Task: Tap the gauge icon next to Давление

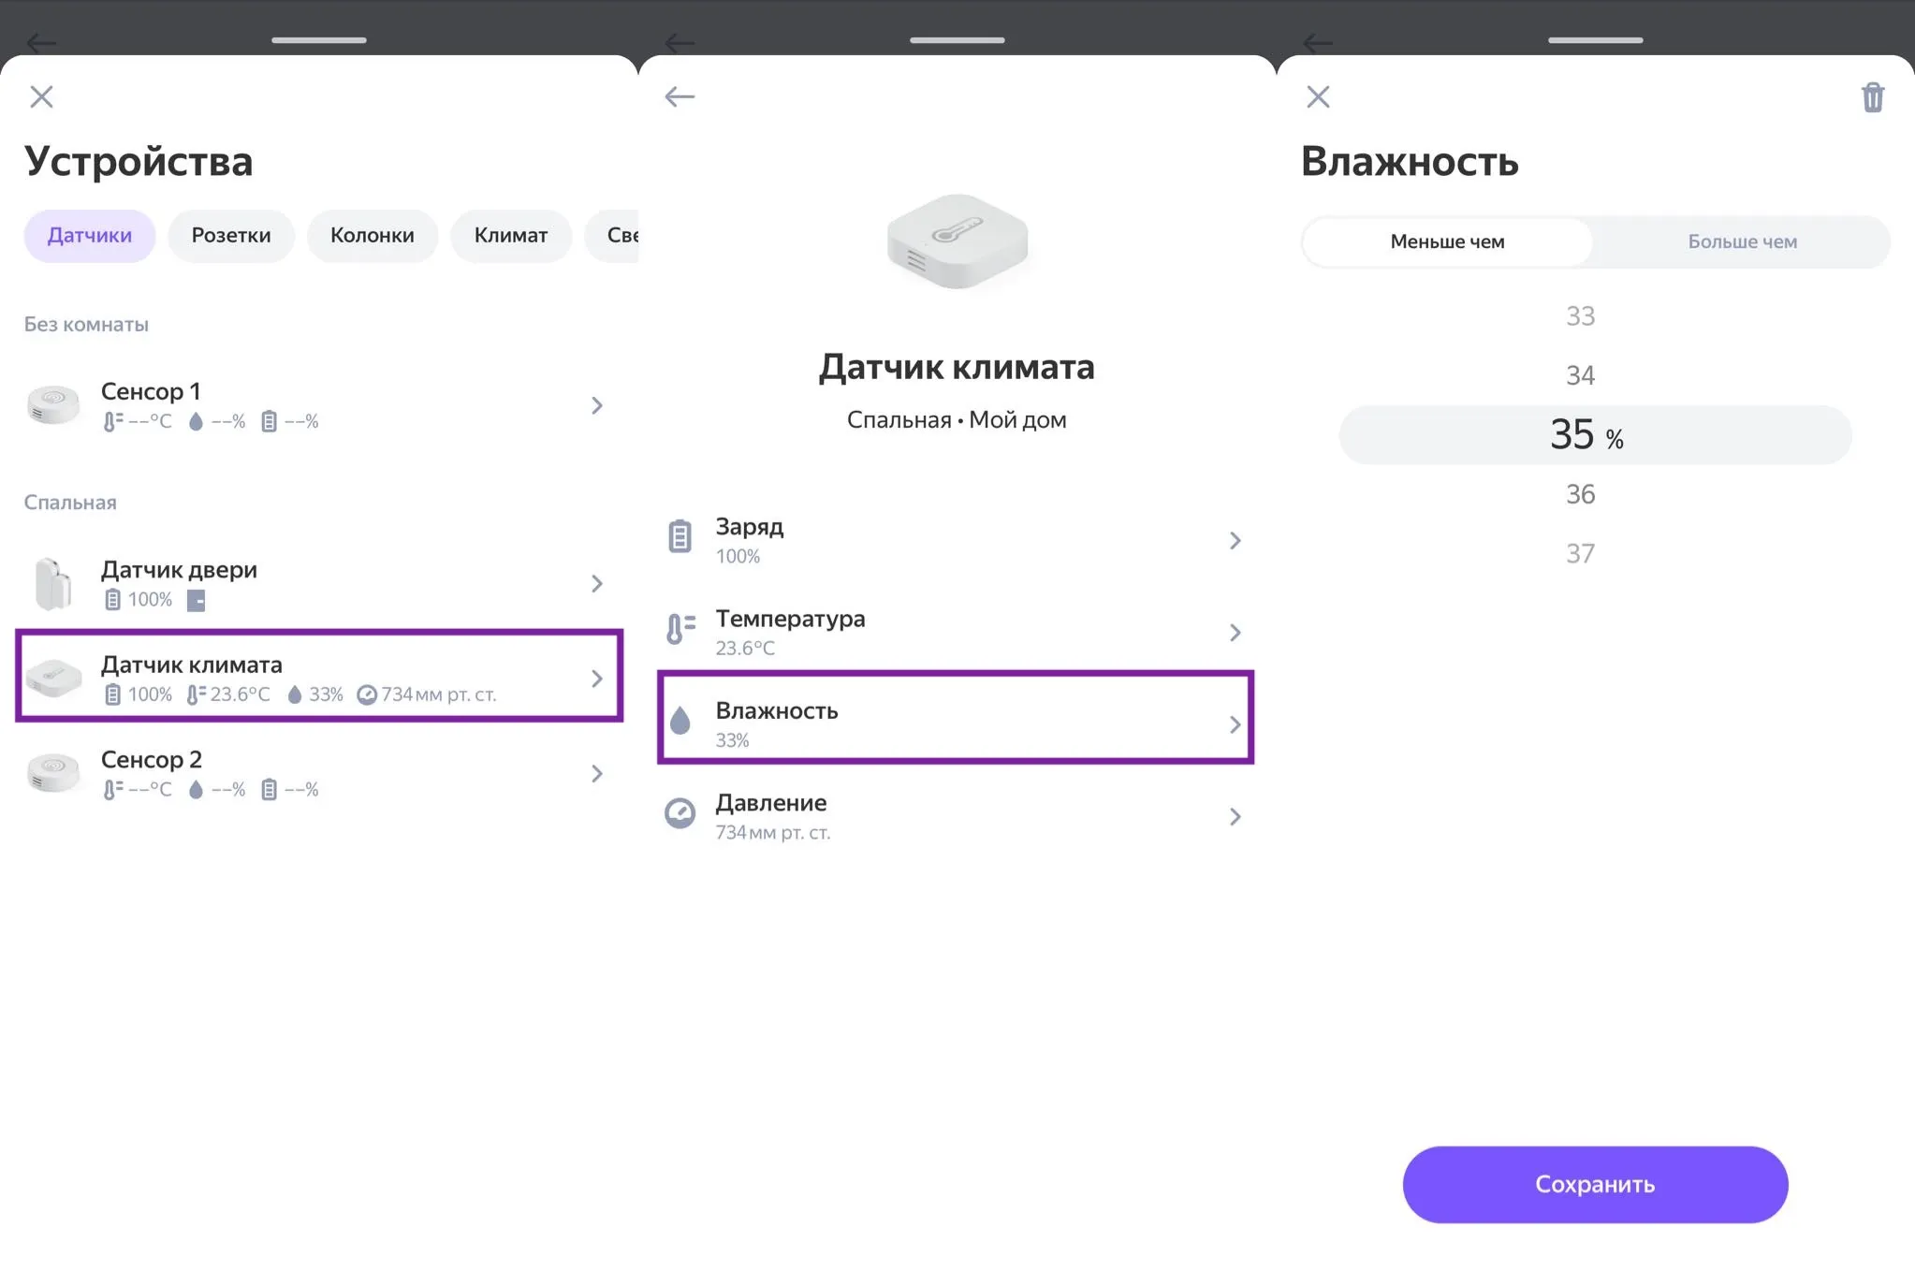Action: [x=680, y=813]
